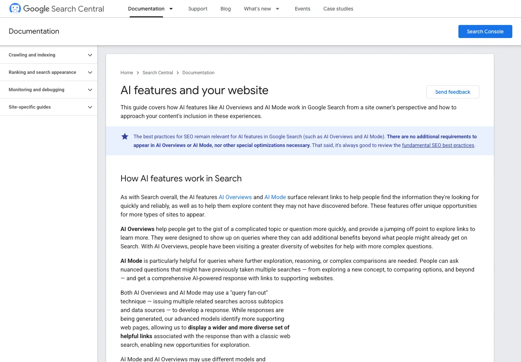Open the AI Overviews link
This screenshot has width=521, height=362.
click(x=235, y=197)
